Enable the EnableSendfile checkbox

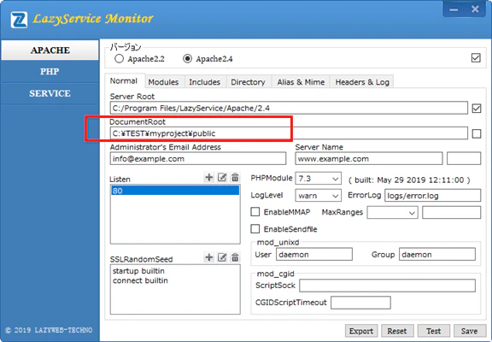pos(255,229)
